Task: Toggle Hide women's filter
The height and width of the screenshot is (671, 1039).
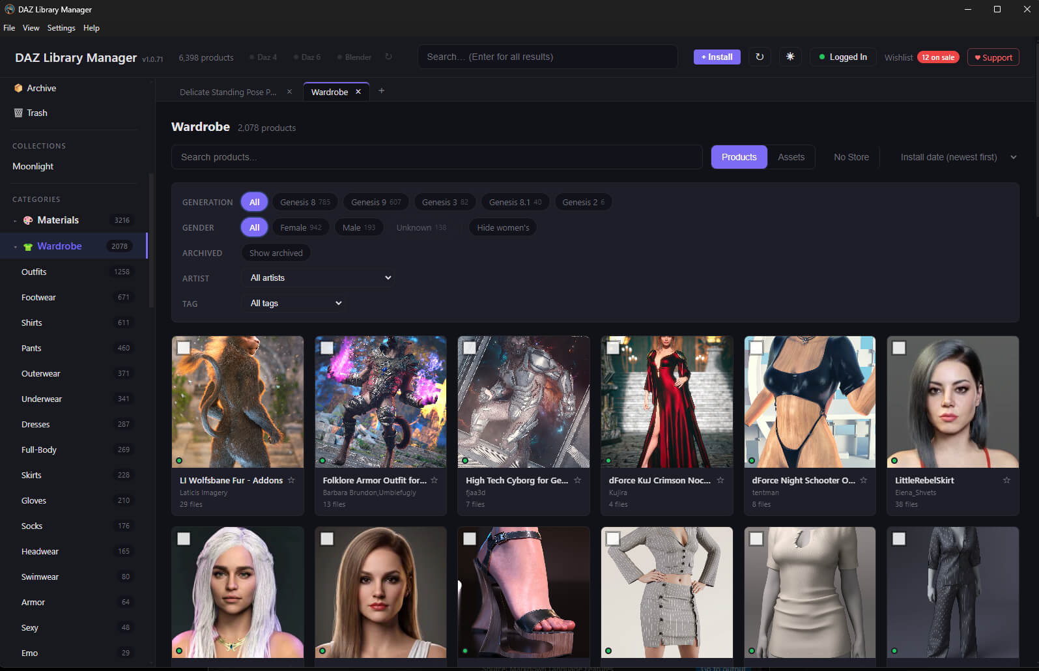Action: pyautogui.click(x=503, y=227)
